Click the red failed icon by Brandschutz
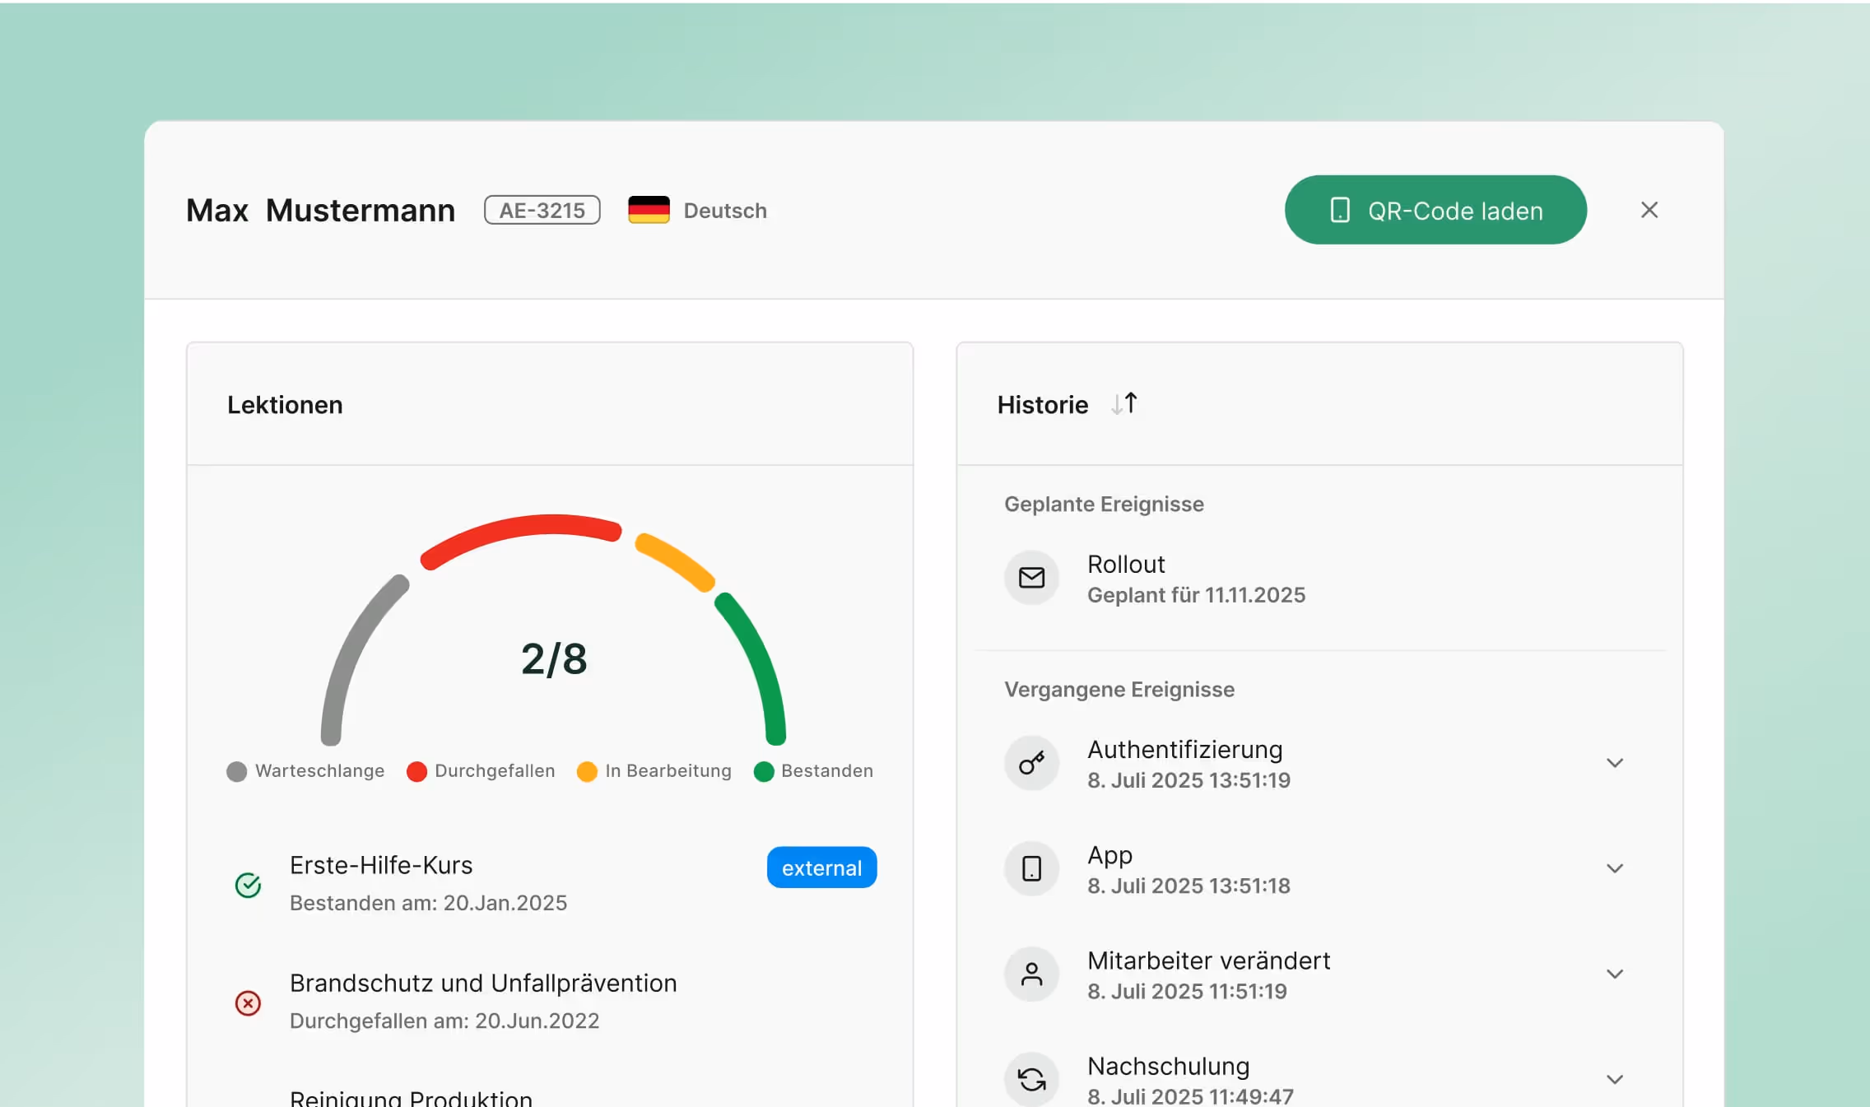This screenshot has width=1870, height=1107. [x=248, y=1002]
